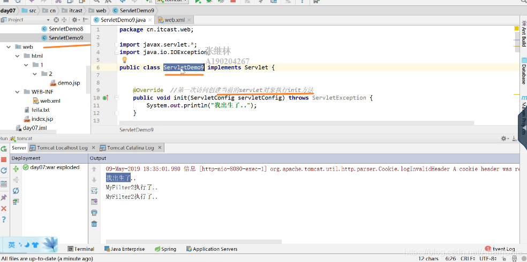
Task: Click Scroll to End in Output console
Action: (x=94, y=202)
